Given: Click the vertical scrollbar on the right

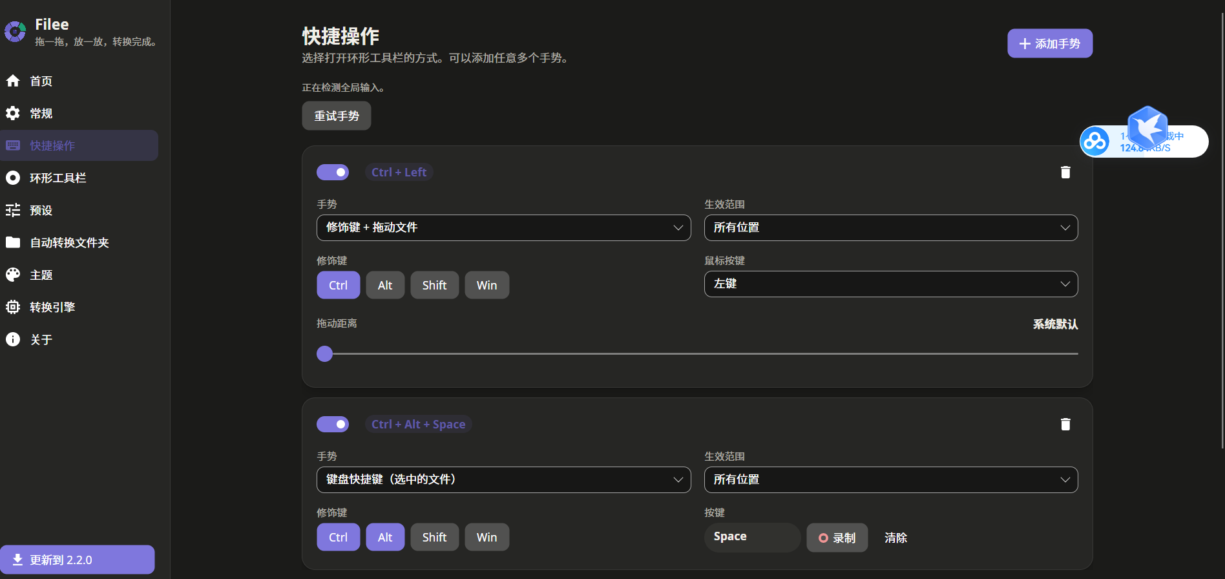Looking at the screenshot, I should (1222, 231).
